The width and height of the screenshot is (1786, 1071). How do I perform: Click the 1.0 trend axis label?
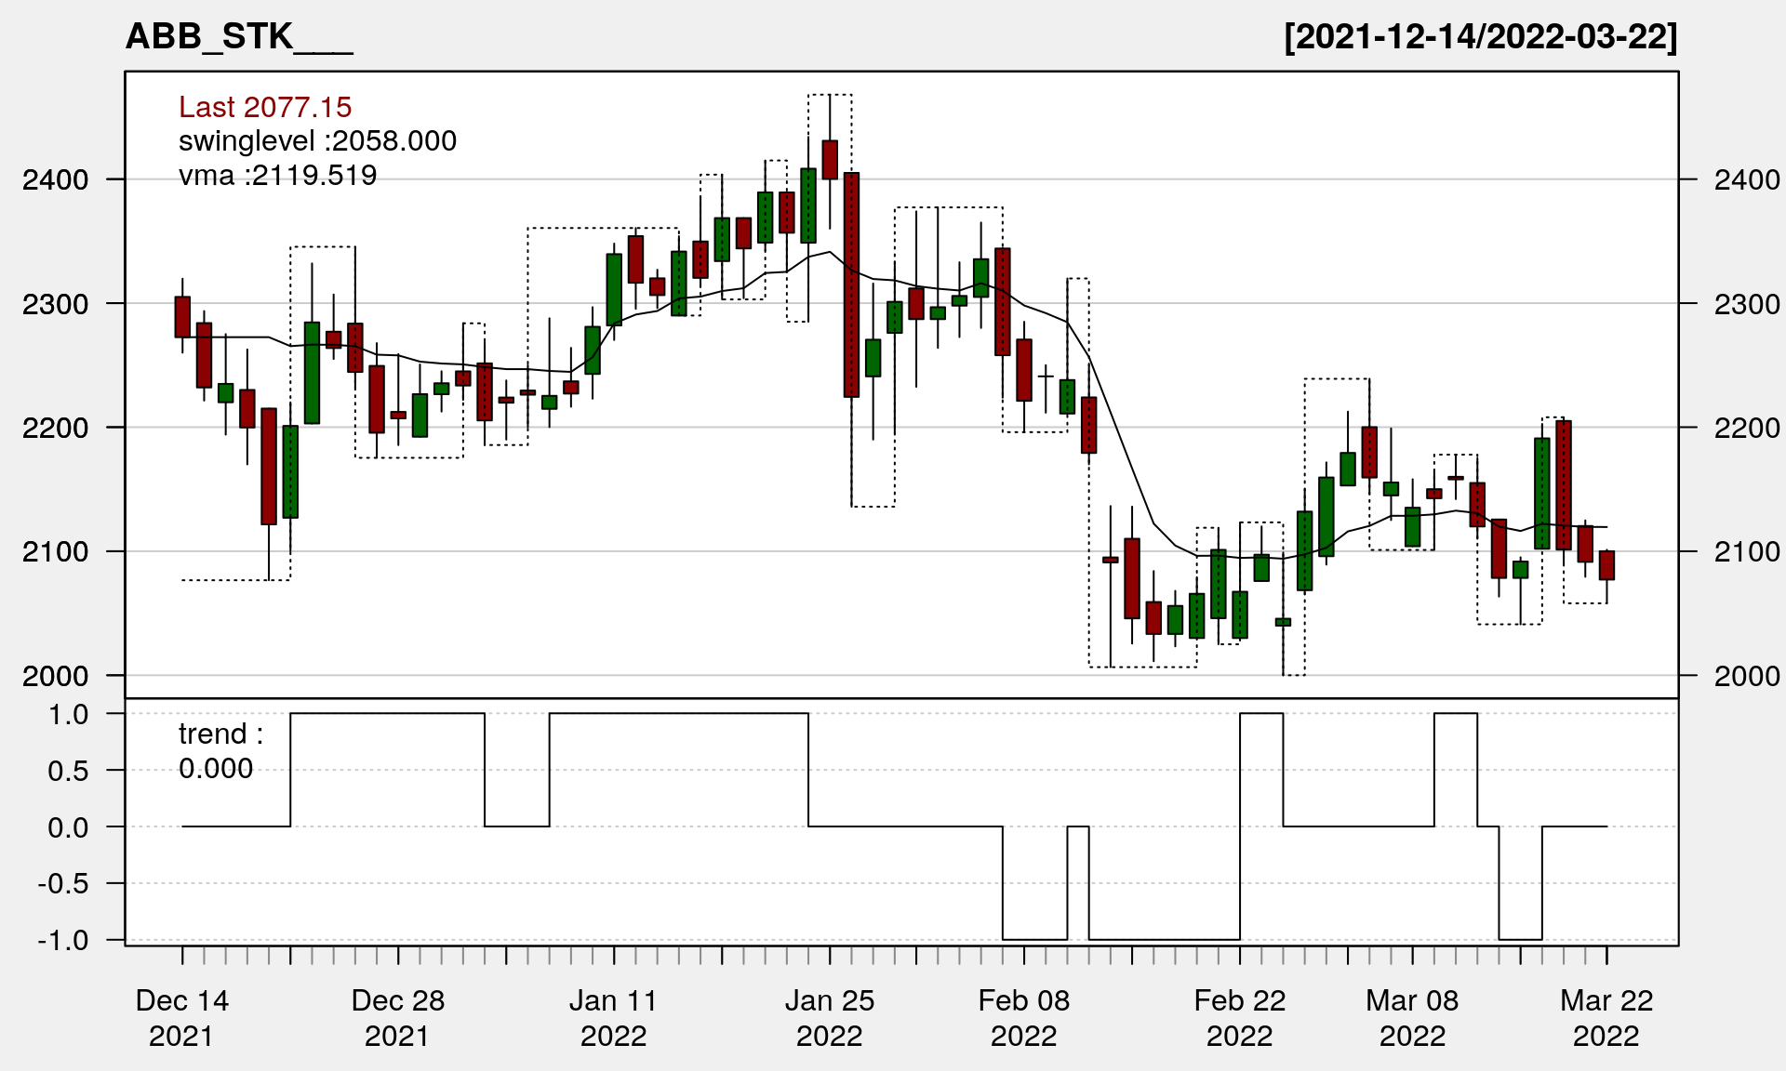[x=69, y=715]
